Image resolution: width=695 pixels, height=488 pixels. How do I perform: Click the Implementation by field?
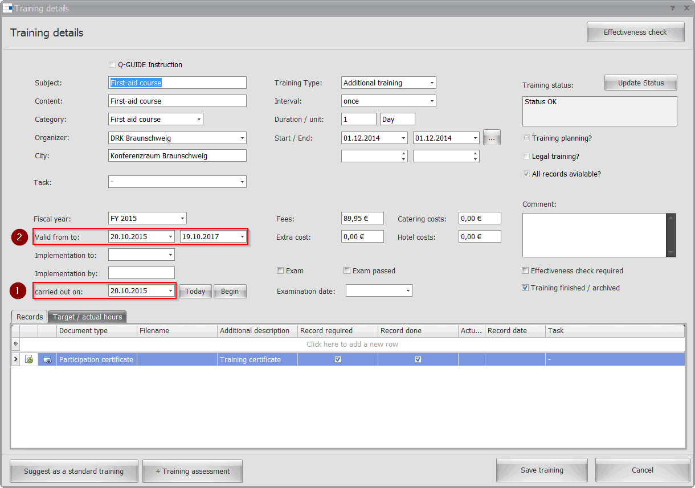pyautogui.click(x=141, y=273)
